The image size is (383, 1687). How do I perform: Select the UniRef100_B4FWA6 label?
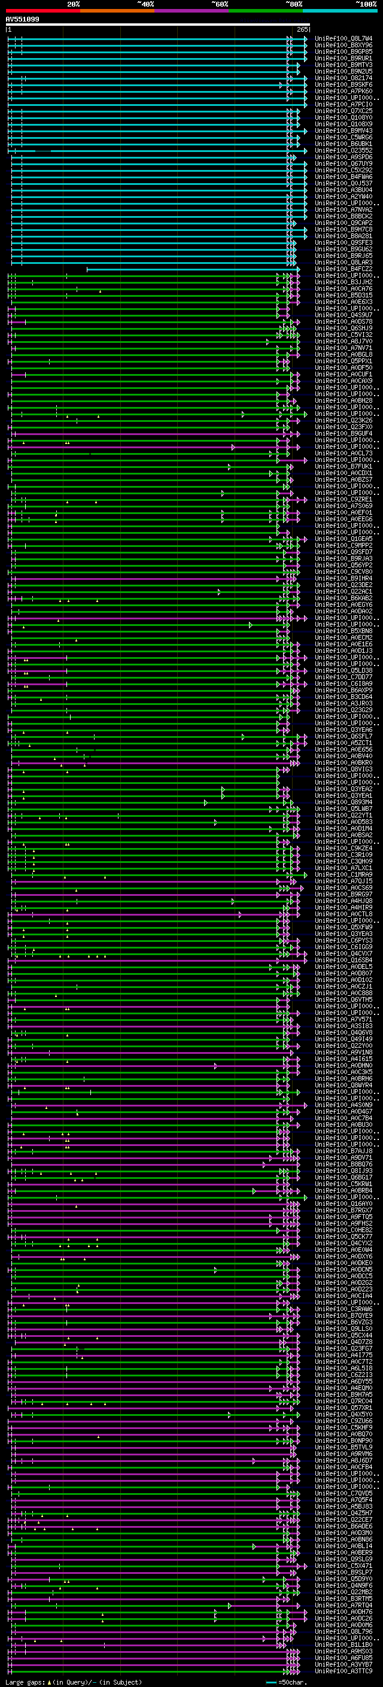pos(344,177)
